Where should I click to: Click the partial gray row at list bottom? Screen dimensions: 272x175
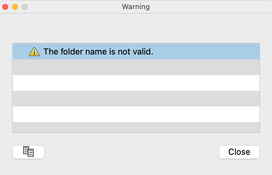[136, 127]
